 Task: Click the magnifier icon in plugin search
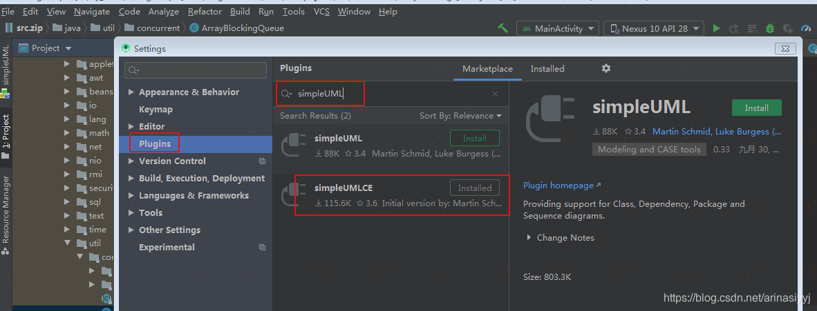(x=286, y=94)
